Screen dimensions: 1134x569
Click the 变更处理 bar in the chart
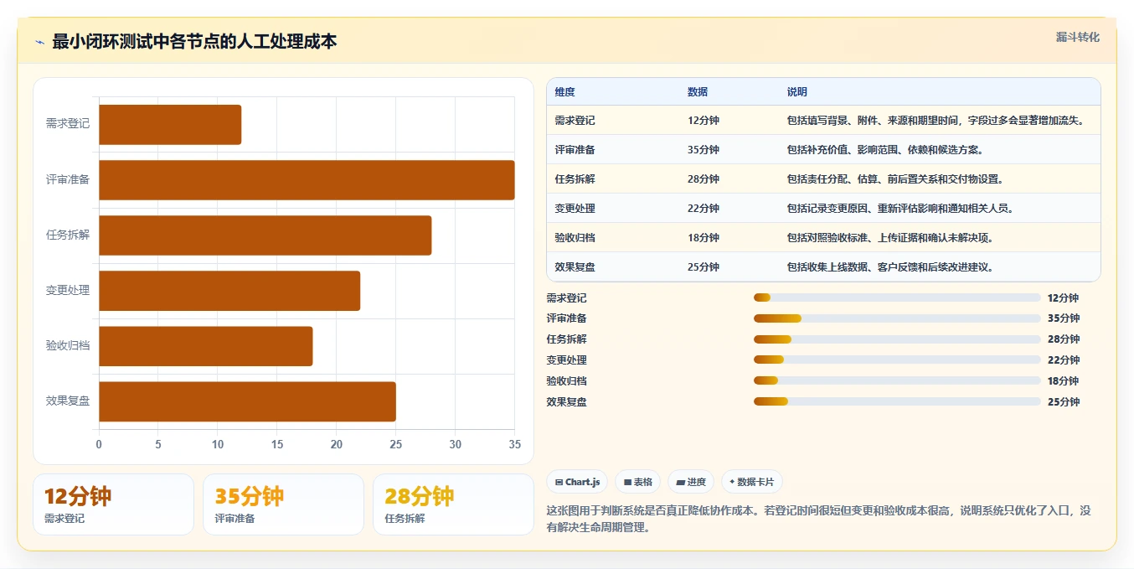tap(229, 291)
